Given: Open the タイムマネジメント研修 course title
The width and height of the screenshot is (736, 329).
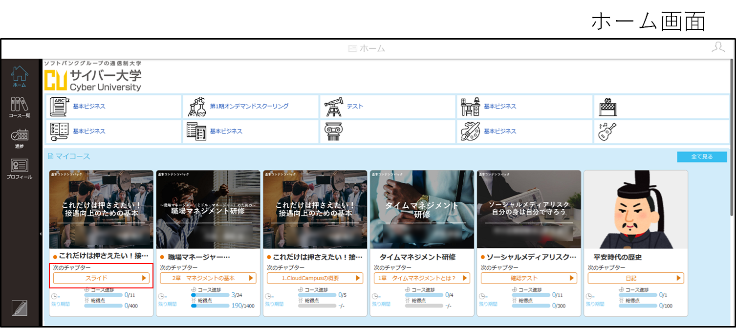Looking at the screenshot, I should (x=417, y=257).
